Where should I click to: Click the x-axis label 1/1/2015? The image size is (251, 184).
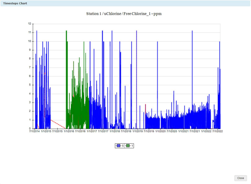coord(46,131)
